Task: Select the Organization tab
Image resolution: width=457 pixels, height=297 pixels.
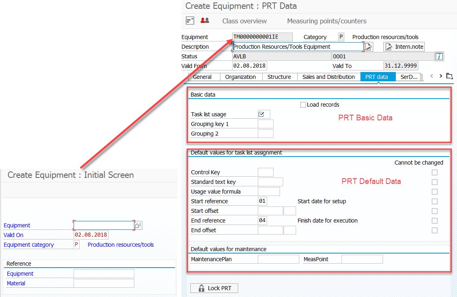Action: (x=240, y=77)
